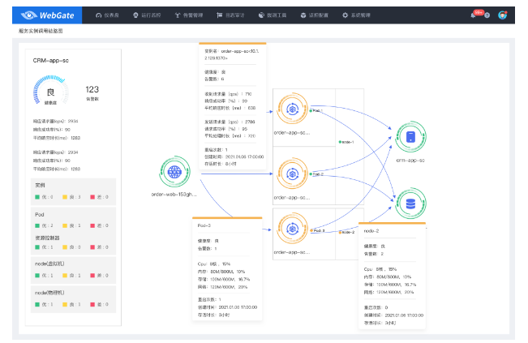Click the node(虚拟机) heading
Image resolution: width=528 pixels, height=343 pixels.
click(49, 264)
